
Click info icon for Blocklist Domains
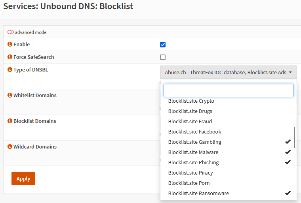pos(10,121)
